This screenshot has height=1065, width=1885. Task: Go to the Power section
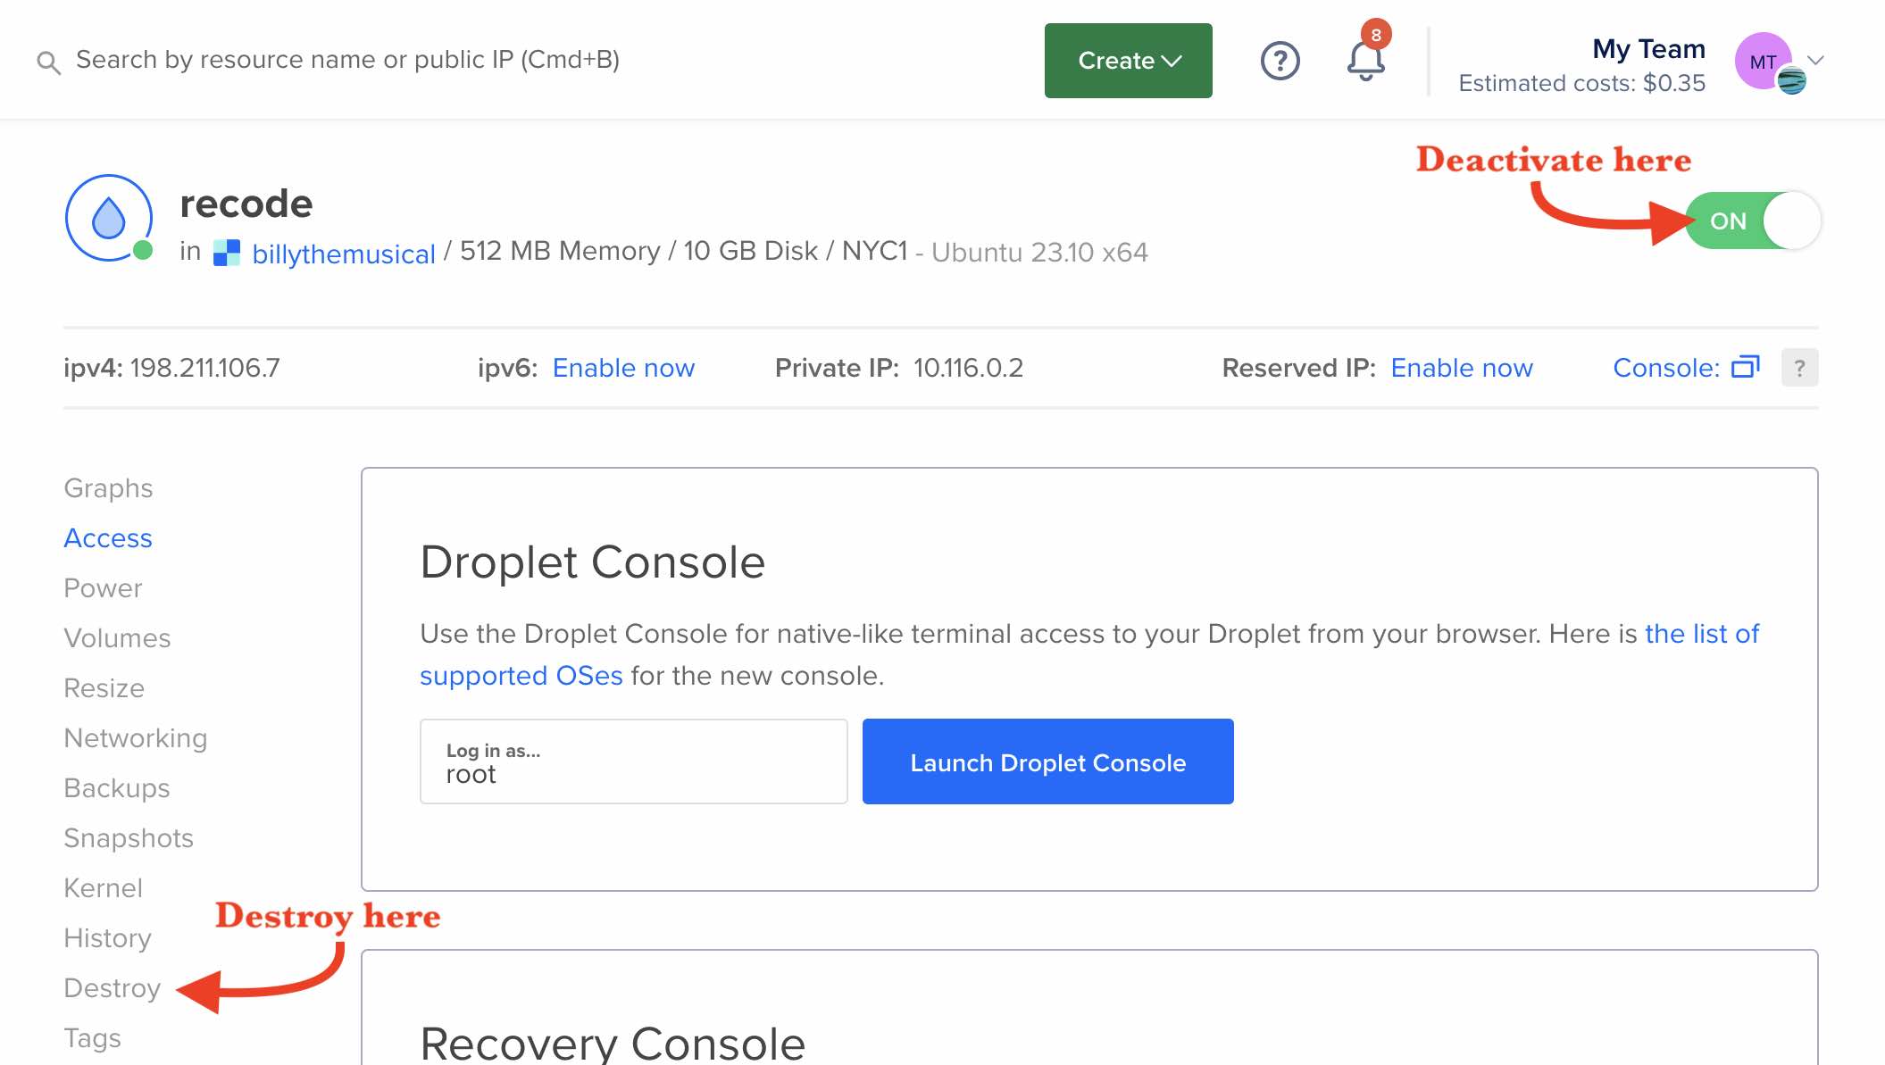103,588
